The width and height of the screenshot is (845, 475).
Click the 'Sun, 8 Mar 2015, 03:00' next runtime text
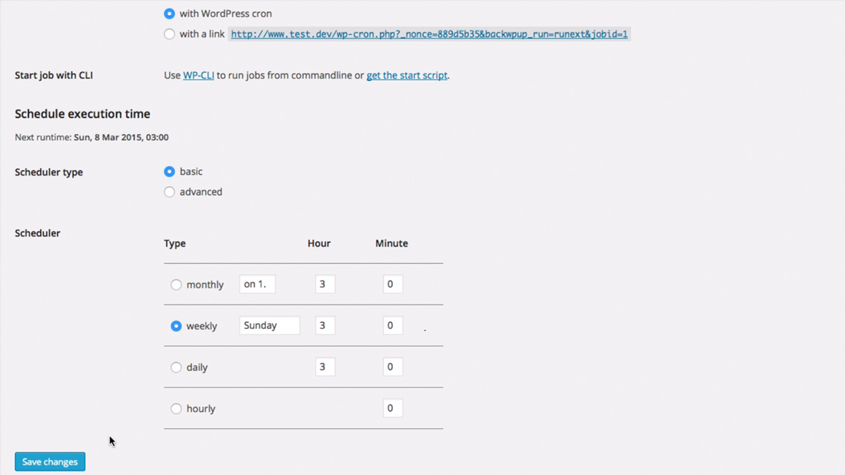[122, 137]
